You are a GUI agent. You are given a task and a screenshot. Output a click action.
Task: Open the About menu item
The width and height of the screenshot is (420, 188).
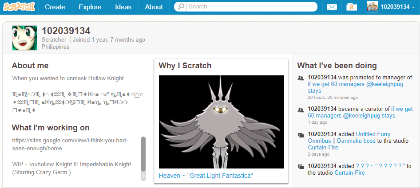(154, 7)
